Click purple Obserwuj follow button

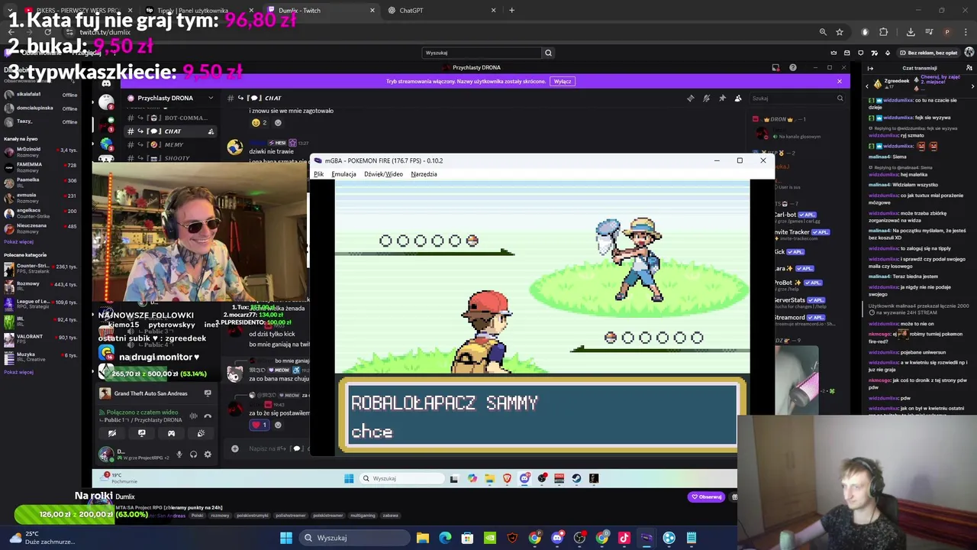(706, 497)
